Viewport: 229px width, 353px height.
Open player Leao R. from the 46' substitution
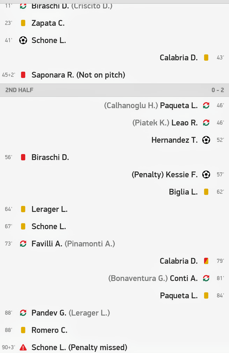185,123
